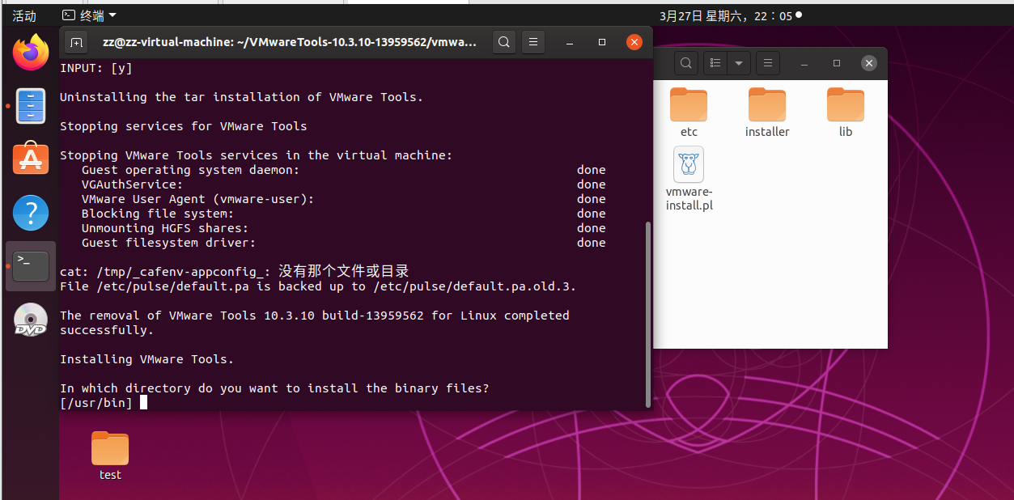Click search in the Files window
Screen dimensions: 1014x500
(685, 62)
